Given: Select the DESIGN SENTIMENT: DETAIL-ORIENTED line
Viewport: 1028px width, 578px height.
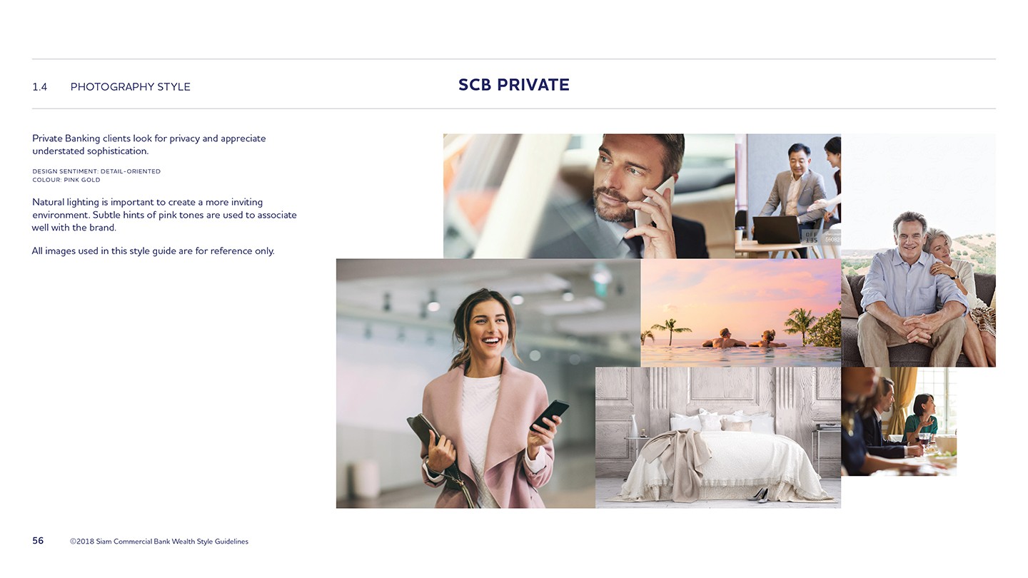Looking at the screenshot, I should coord(96,171).
